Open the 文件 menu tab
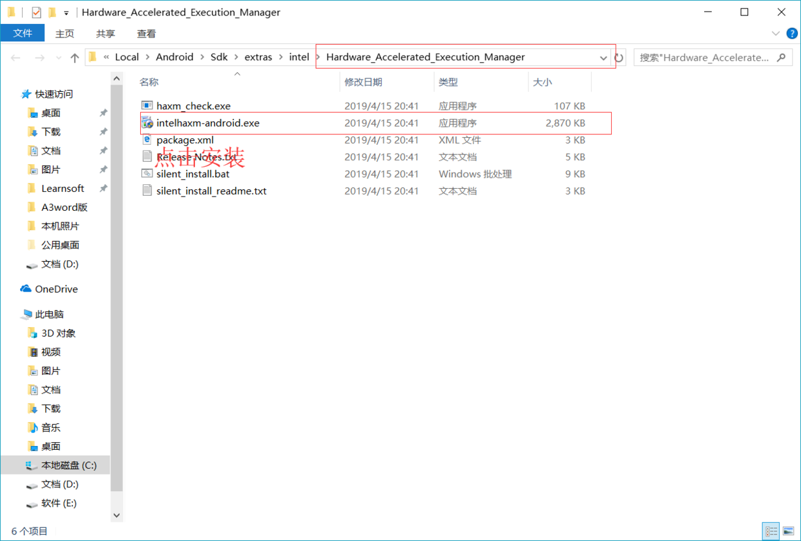 click(23, 33)
